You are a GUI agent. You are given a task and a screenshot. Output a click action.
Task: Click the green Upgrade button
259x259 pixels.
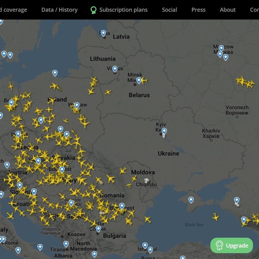[232, 245]
